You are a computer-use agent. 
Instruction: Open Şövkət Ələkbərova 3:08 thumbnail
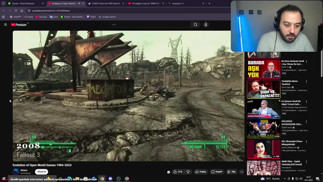click(x=263, y=149)
